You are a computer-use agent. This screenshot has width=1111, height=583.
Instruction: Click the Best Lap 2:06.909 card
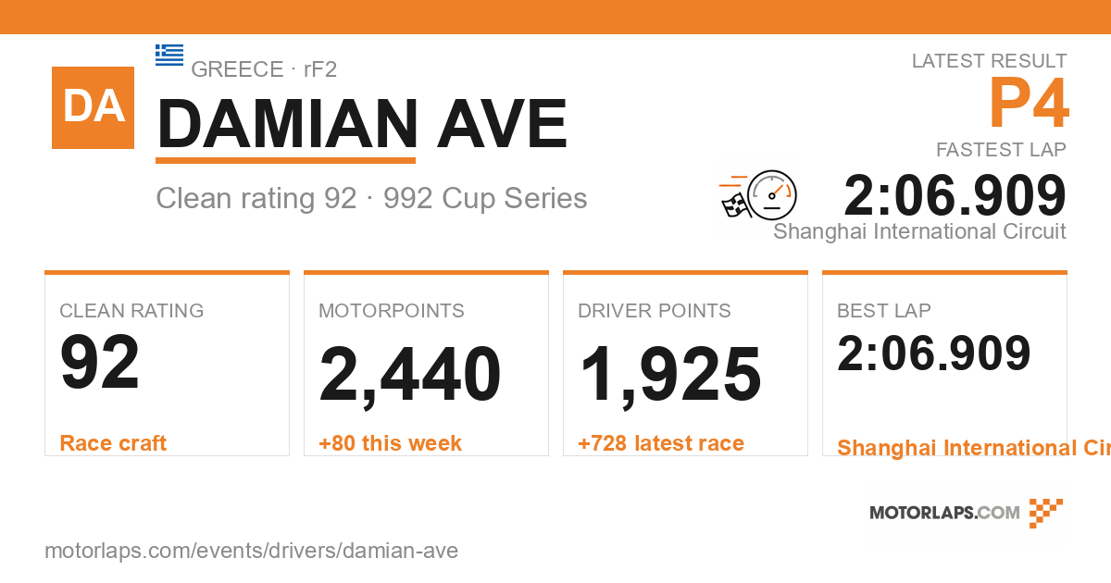click(x=944, y=364)
